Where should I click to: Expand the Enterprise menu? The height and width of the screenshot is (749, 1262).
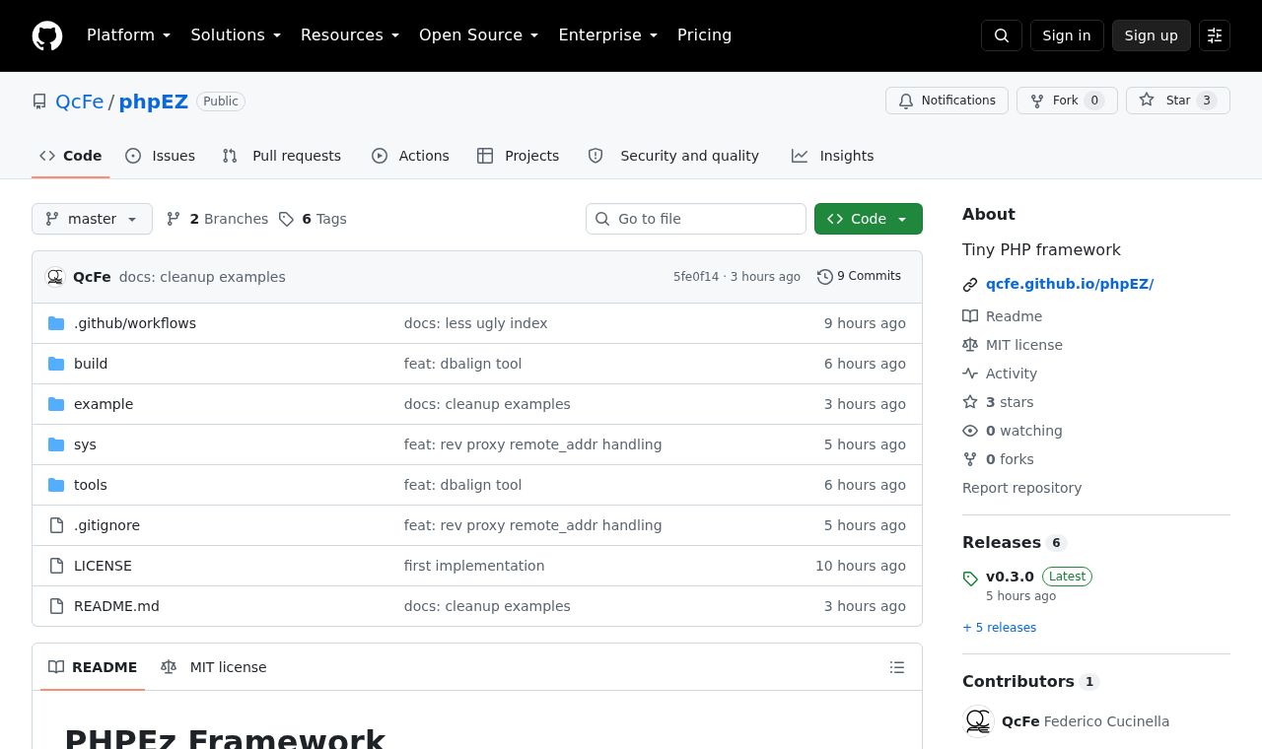pos(608,35)
